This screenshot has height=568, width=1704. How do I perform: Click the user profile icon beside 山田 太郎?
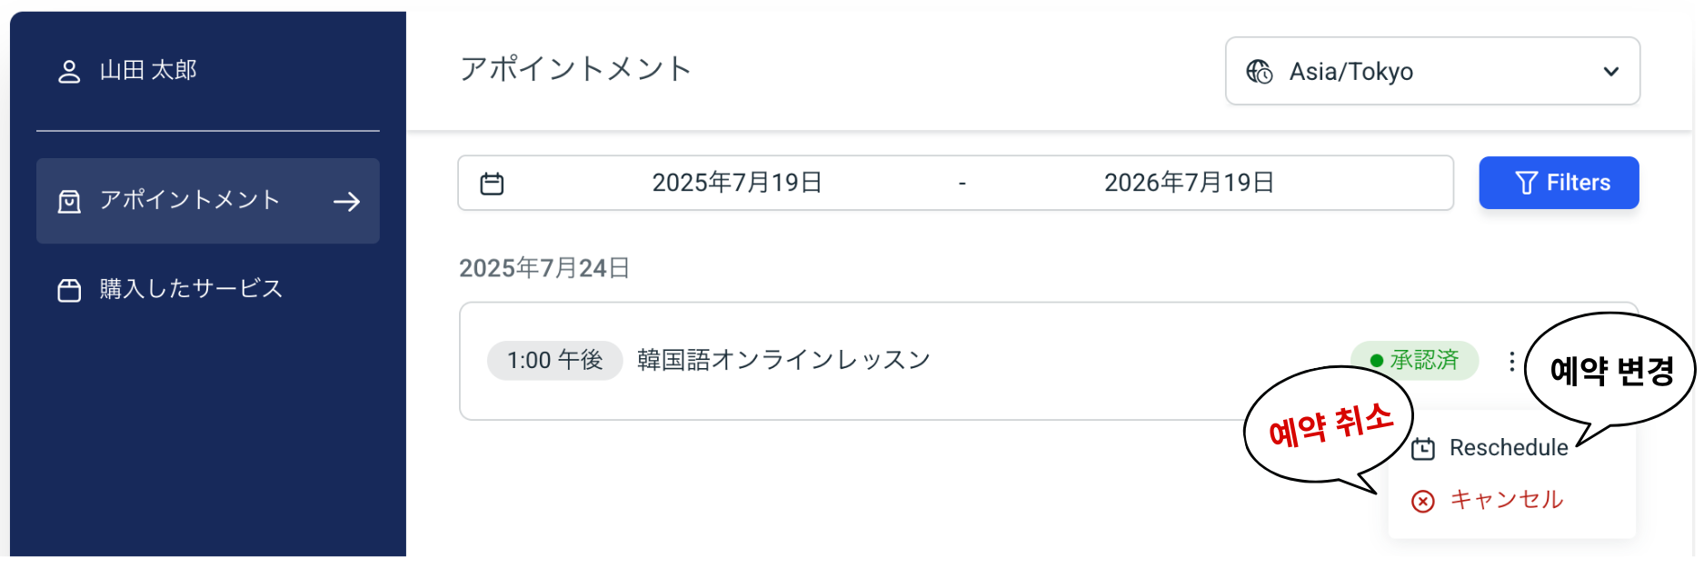pos(69,72)
